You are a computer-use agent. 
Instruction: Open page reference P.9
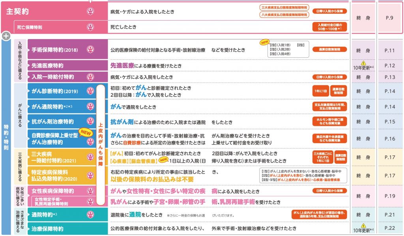click(x=389, y=18)
